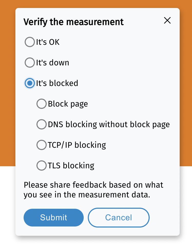Screen dimensions: 192x244
Task: Click the "It's OK" label text
Action: point(48,42)
